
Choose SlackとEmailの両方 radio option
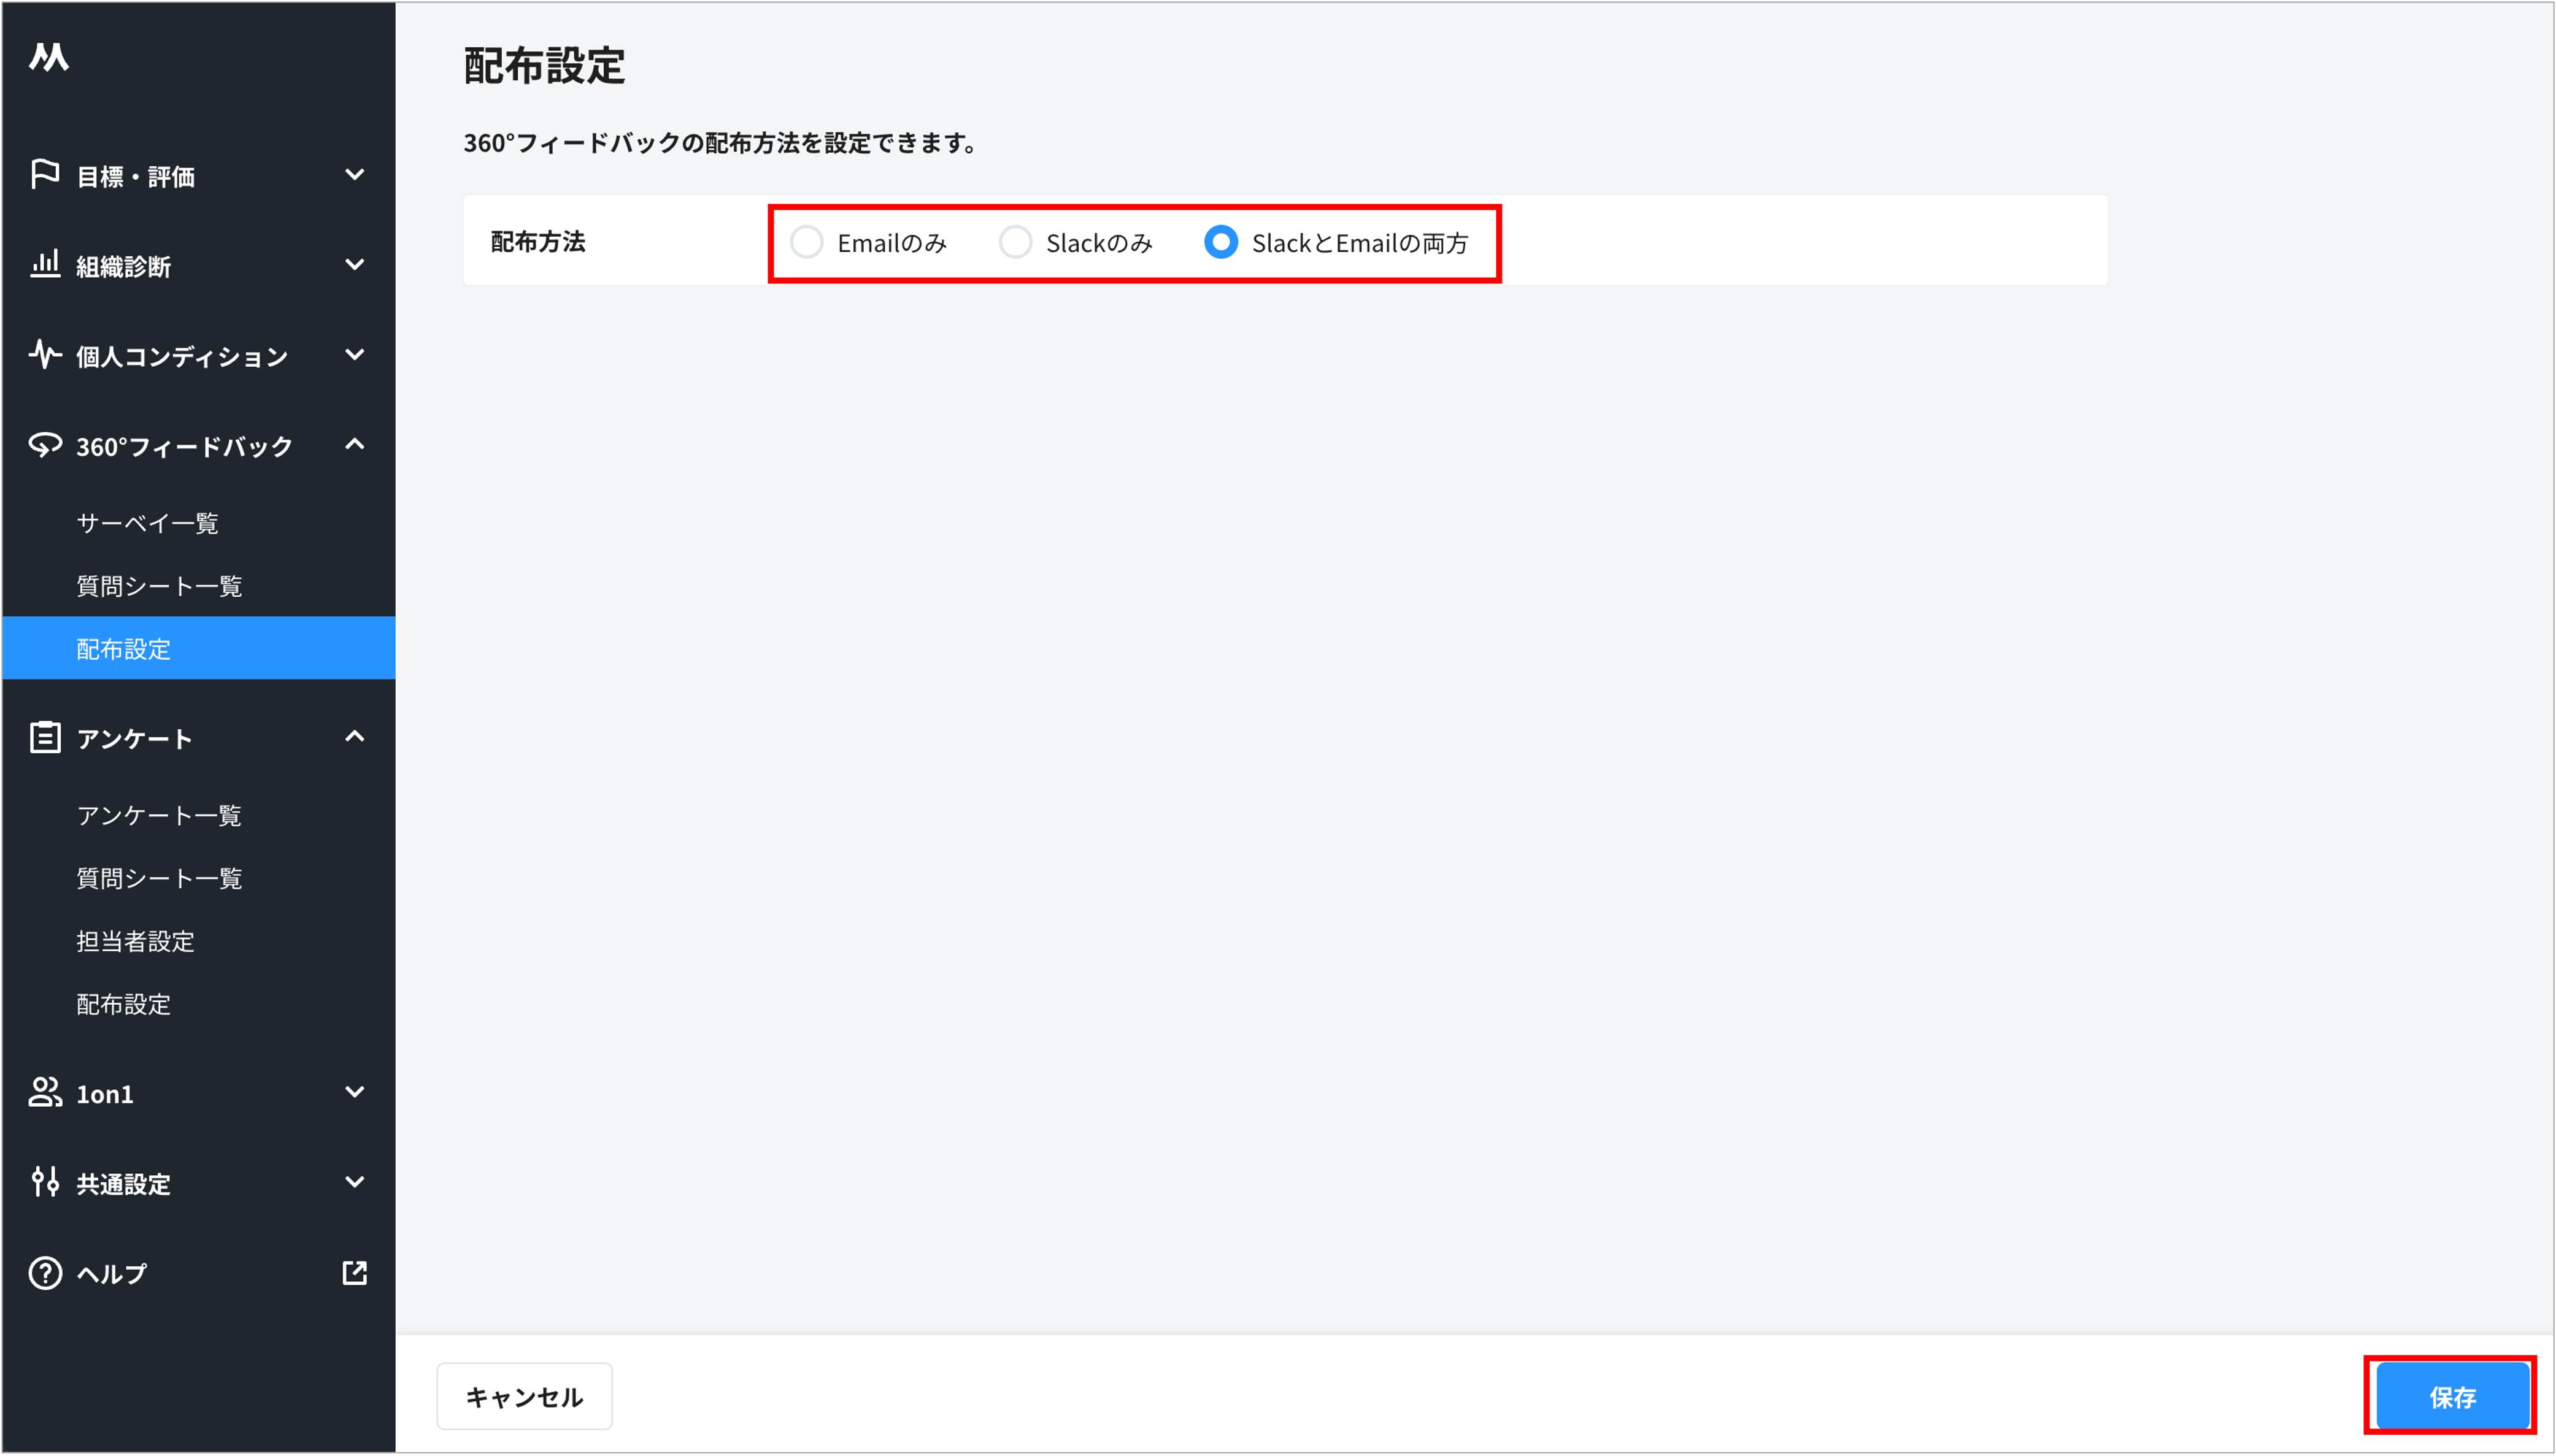1220,242
